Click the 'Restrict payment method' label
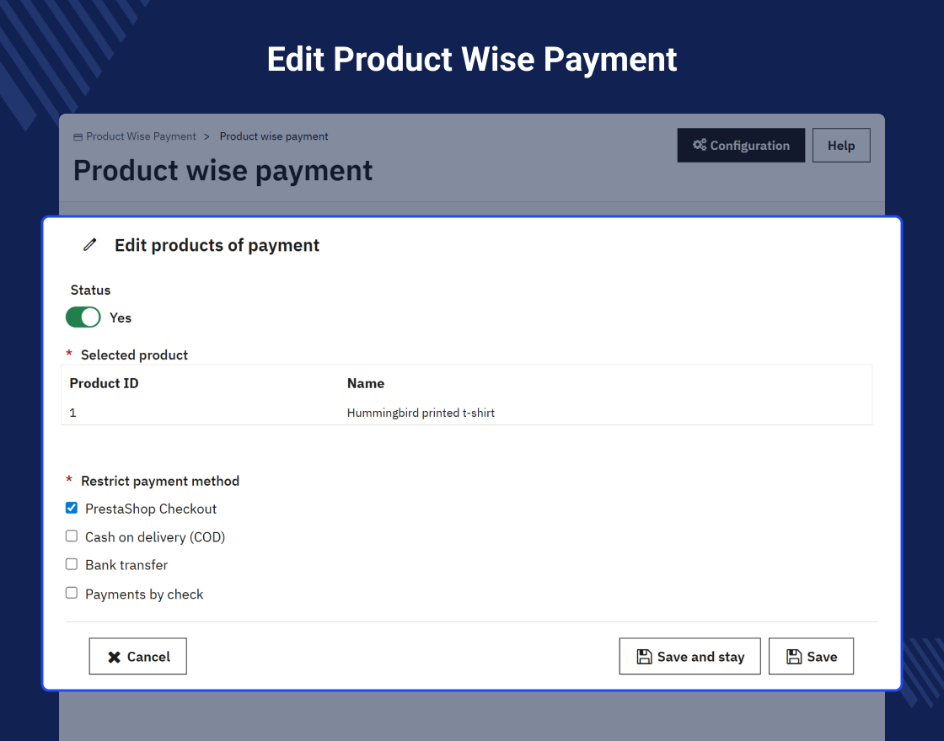This screenshot has height=741, width=944. point(160,481)
